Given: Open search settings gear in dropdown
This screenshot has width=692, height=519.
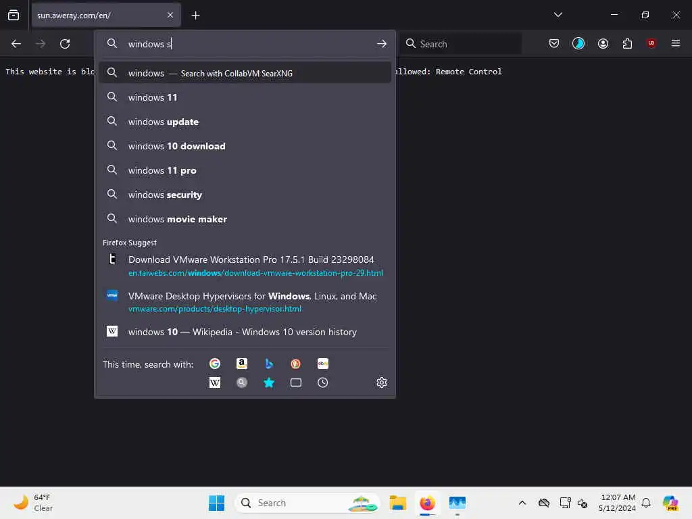Looking at the screenshot, I should click(382, 382).
